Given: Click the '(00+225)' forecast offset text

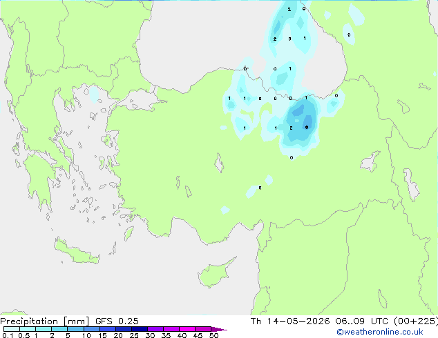Looking at the screenshot, I should coord(415,321).
